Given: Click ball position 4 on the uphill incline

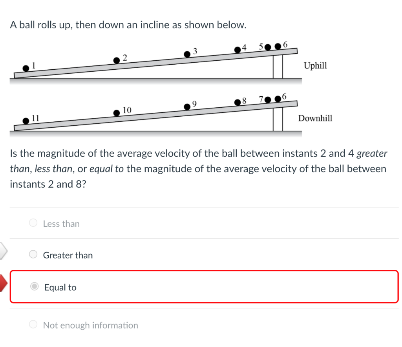Looking at the screenshot, I should click(x=237, y=49).
